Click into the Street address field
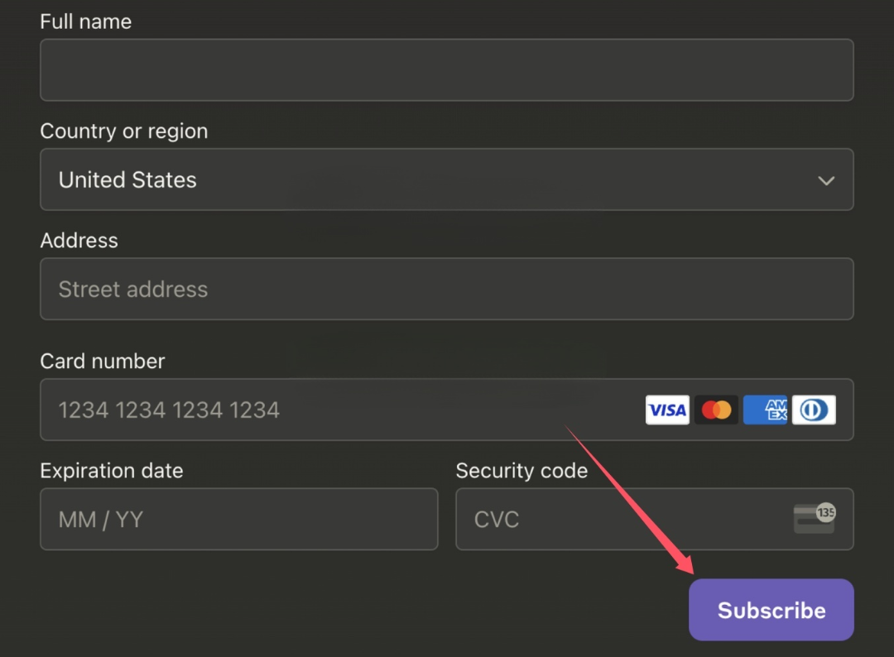The image size is (894, 657). point(446,289)
